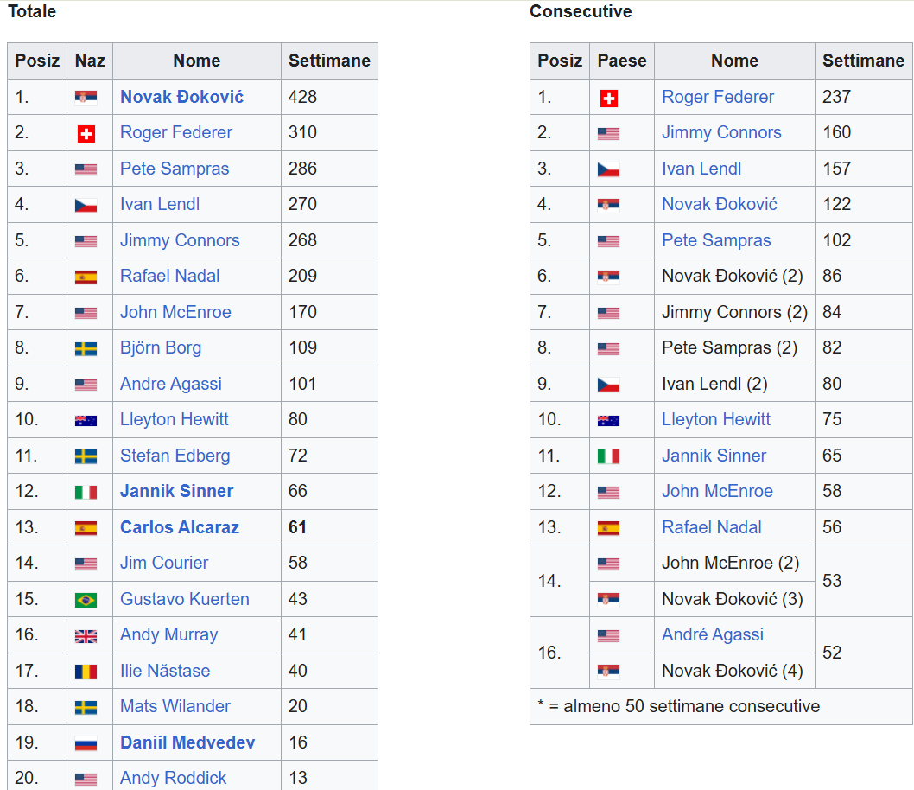Open Björn Borg's page link
The height and width of the screenshot is (790, 914).
(x=161, y=347)
